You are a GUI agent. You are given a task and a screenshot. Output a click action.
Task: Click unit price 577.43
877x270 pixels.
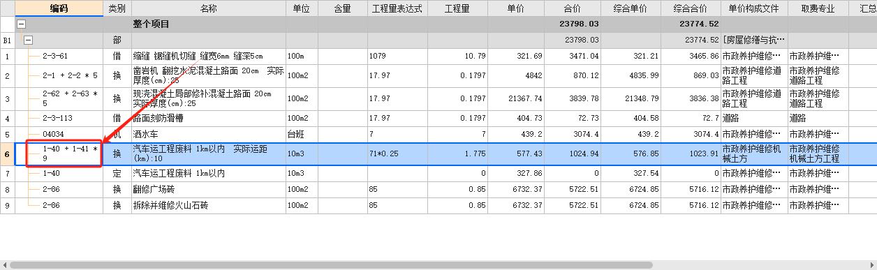tap(516, 153)
